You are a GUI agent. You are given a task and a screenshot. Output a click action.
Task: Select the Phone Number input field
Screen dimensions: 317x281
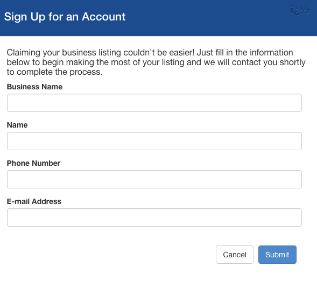click(x=154, y=179)
